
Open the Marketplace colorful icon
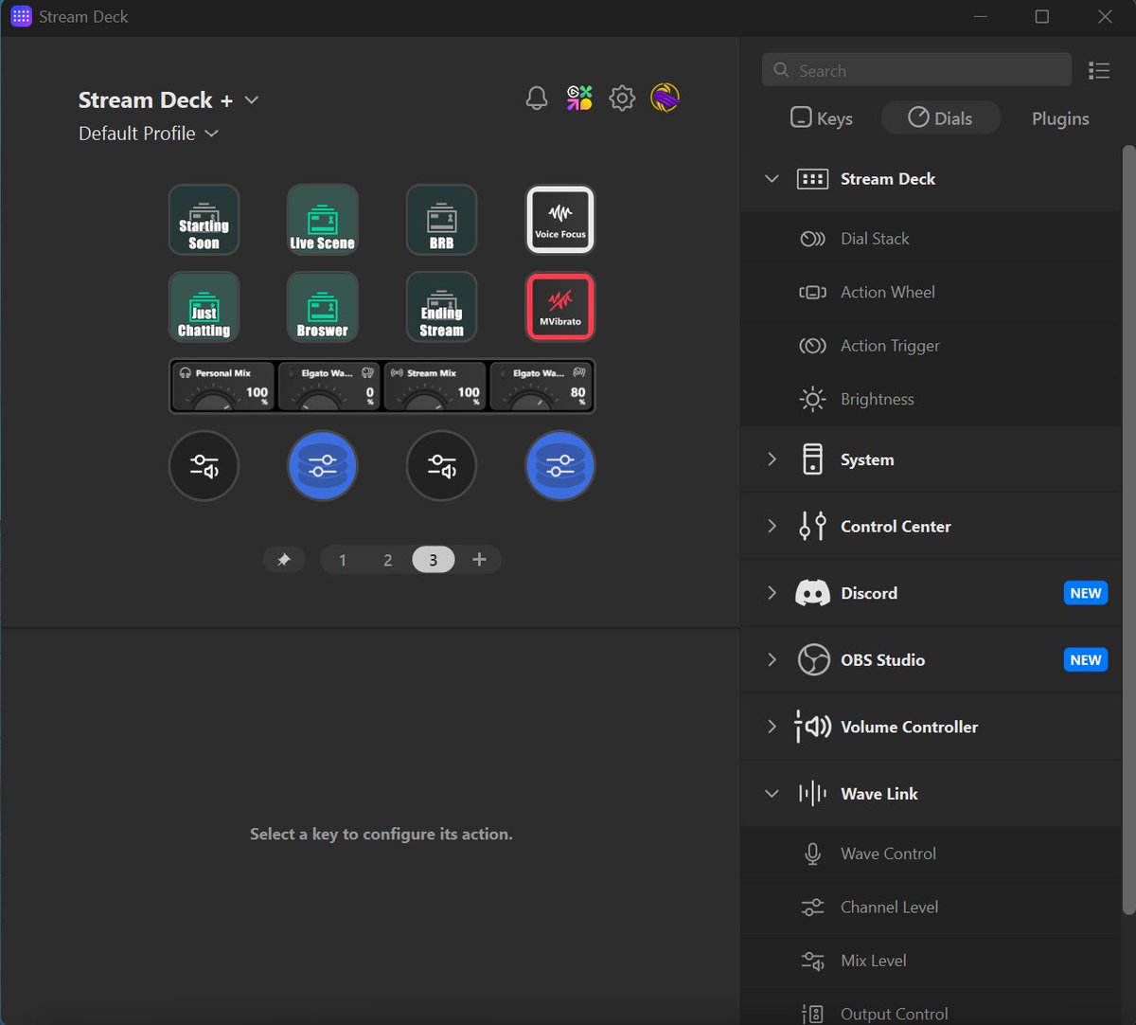[579, 98]
